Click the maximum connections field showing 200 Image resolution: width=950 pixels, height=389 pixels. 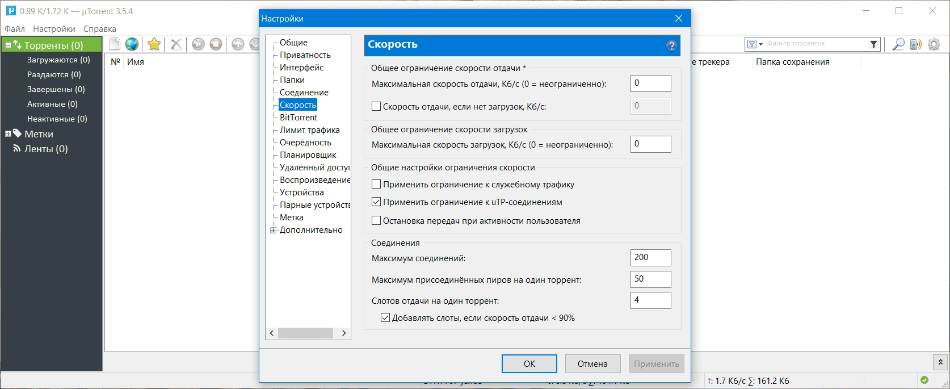click(651, 257)
